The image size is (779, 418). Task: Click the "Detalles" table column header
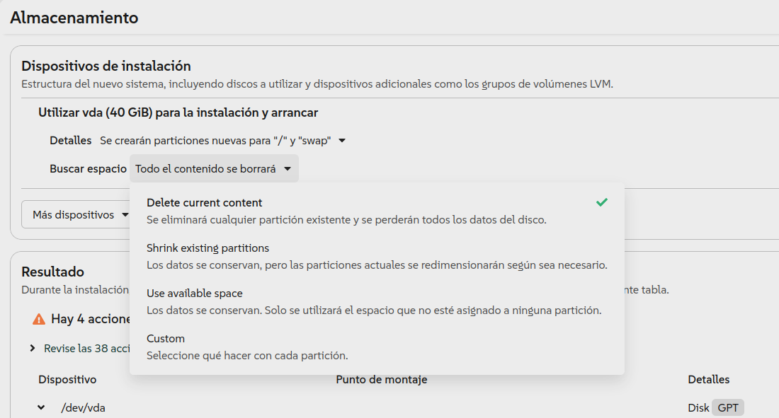coord(708,380)
